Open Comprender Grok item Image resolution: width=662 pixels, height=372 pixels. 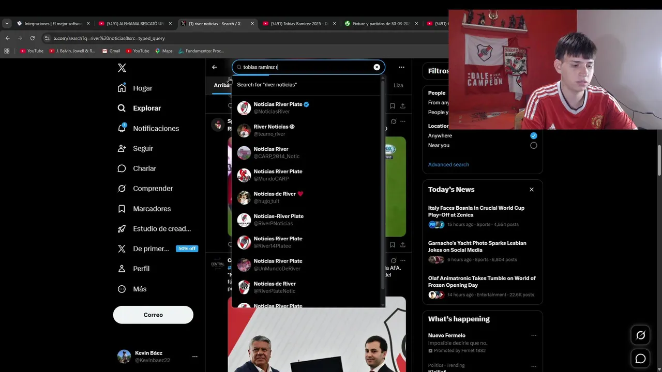point(145,189)
